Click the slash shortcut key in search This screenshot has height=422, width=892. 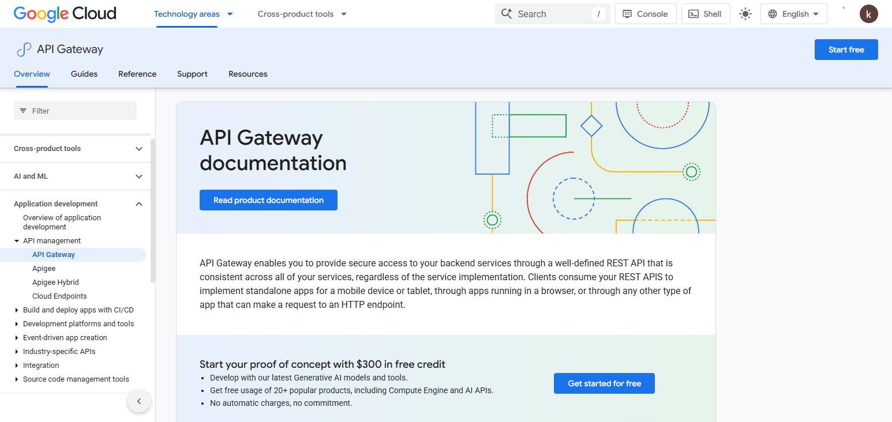(599, 14)
